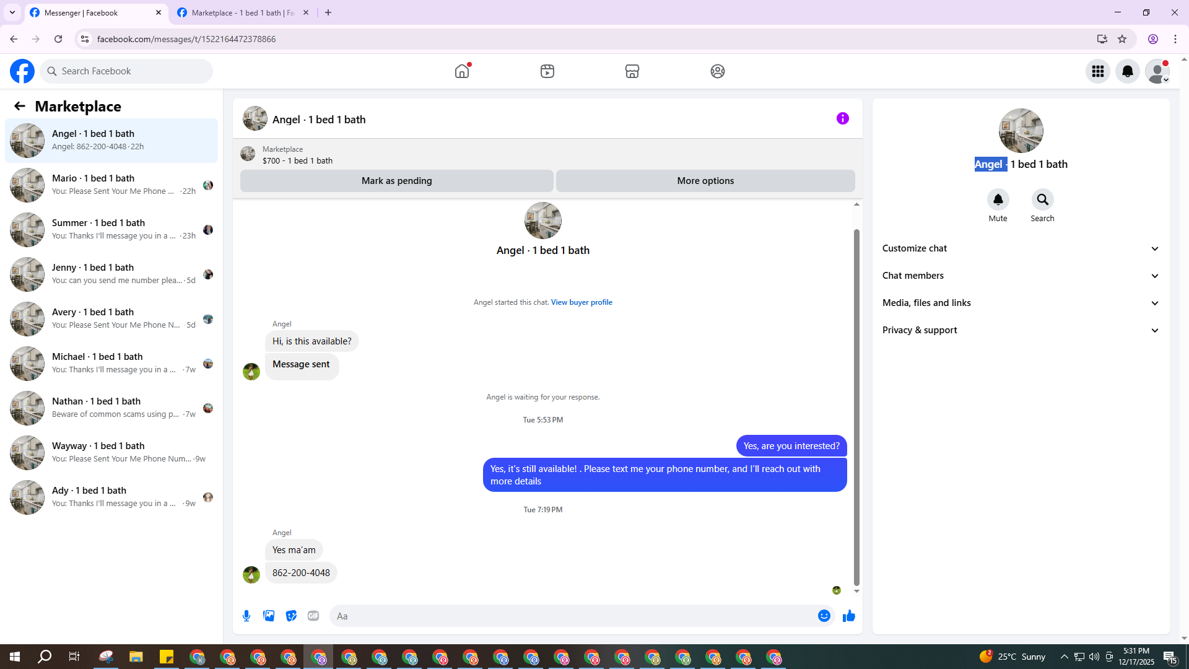Image resolution: width=1189 pixels, height=669 pixels.
Task: Click Mark as pending button
Action: [396, 181]
